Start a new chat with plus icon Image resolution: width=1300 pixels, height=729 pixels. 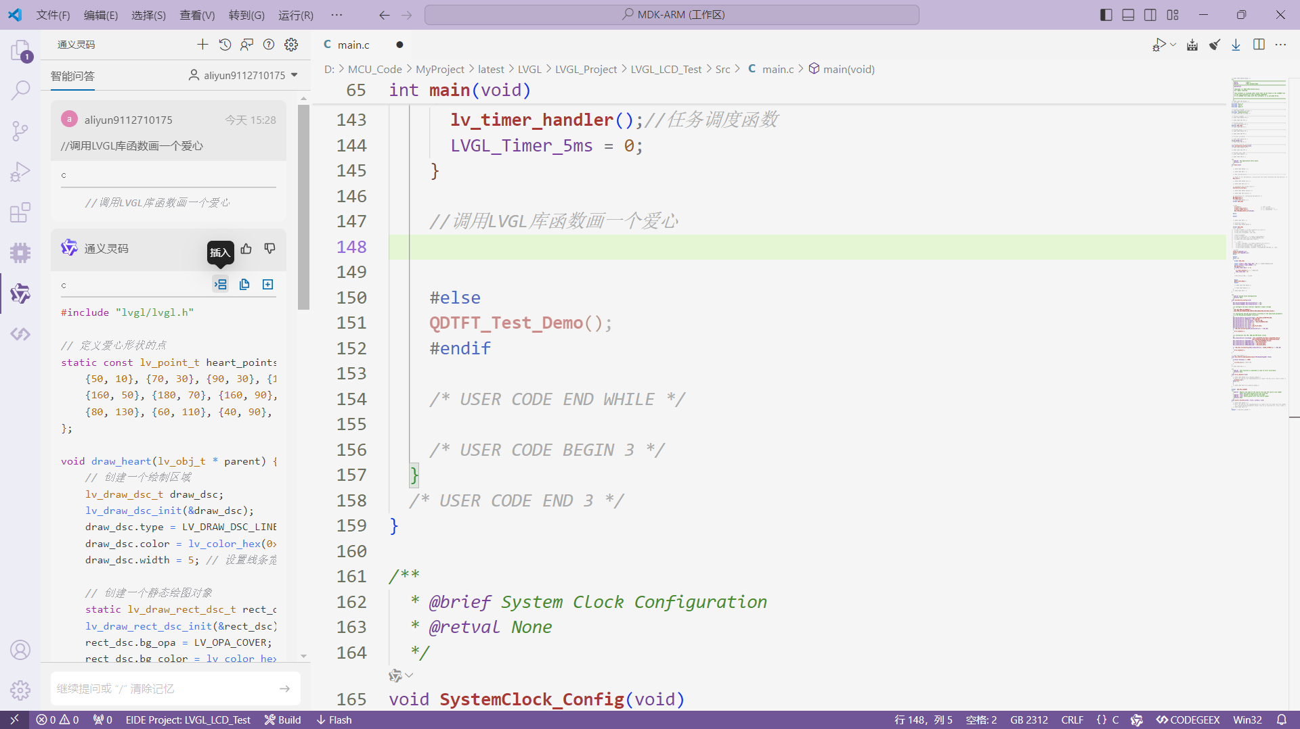coord(202,45)
